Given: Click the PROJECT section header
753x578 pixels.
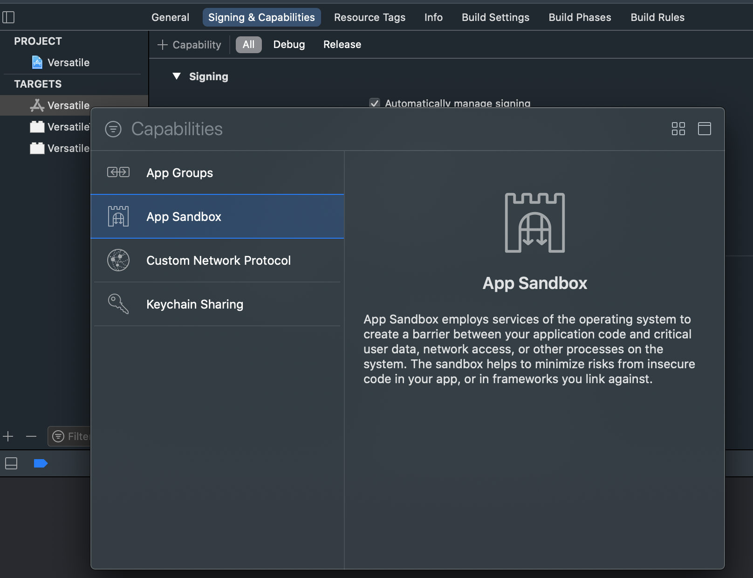Looking at the screenshot, I should click(x=38, y=41).
